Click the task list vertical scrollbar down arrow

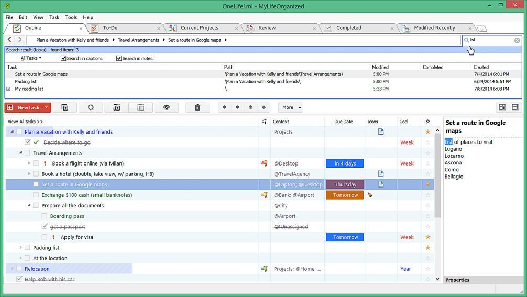(437, 279)
